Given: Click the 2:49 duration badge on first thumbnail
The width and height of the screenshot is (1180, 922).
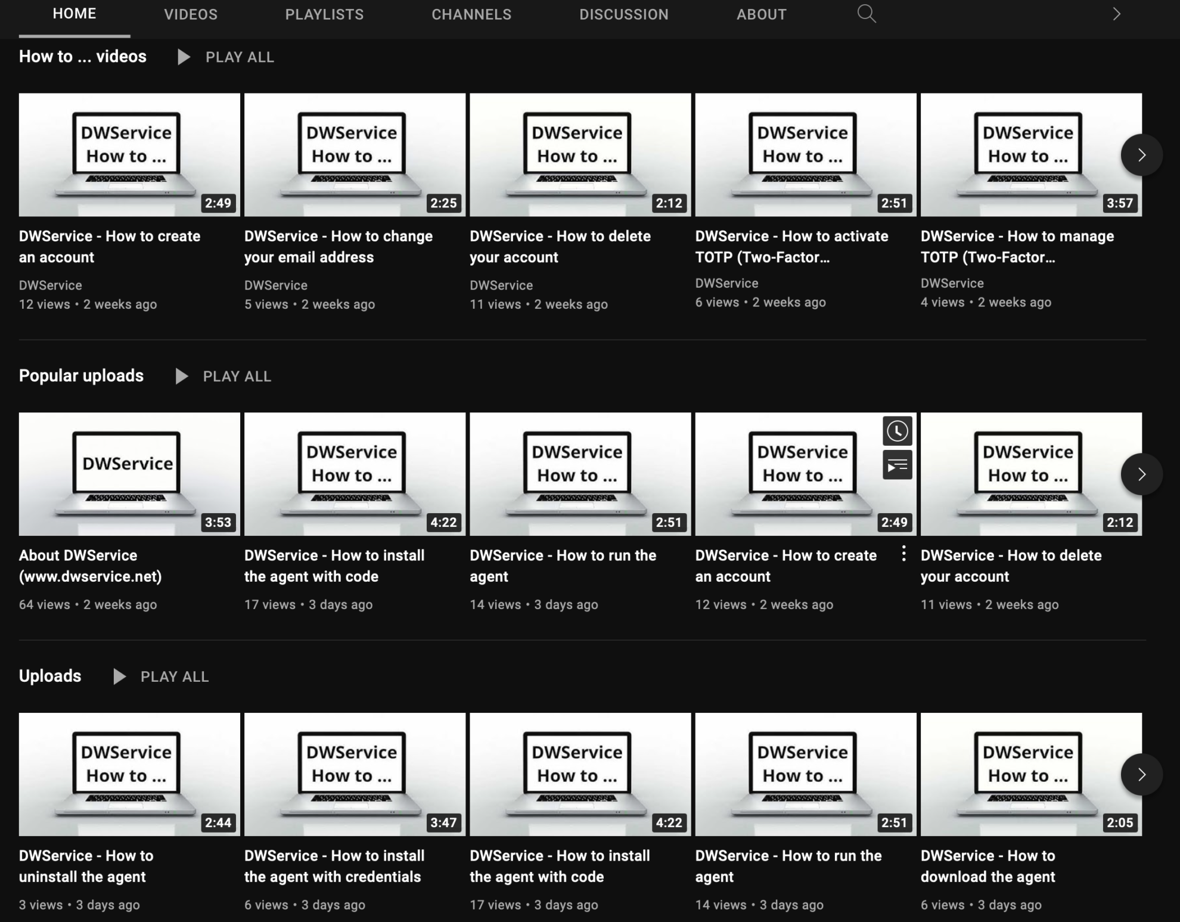Looking at the screenshot, I should pos(218,203).
